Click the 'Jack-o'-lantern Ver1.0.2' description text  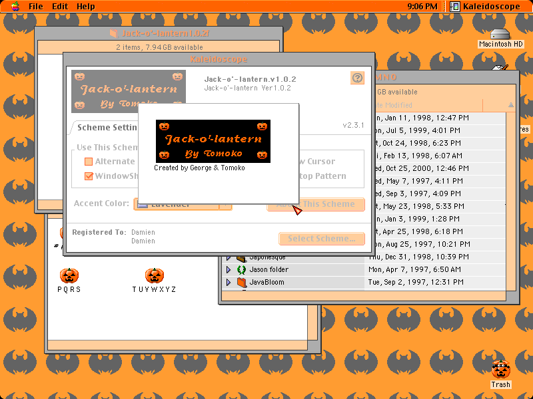(x=247, y=88)
